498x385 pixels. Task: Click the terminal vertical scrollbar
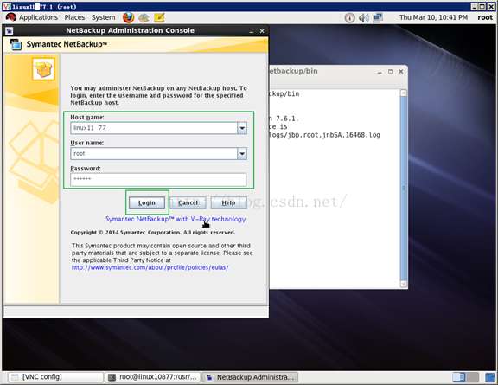(404, 189)
